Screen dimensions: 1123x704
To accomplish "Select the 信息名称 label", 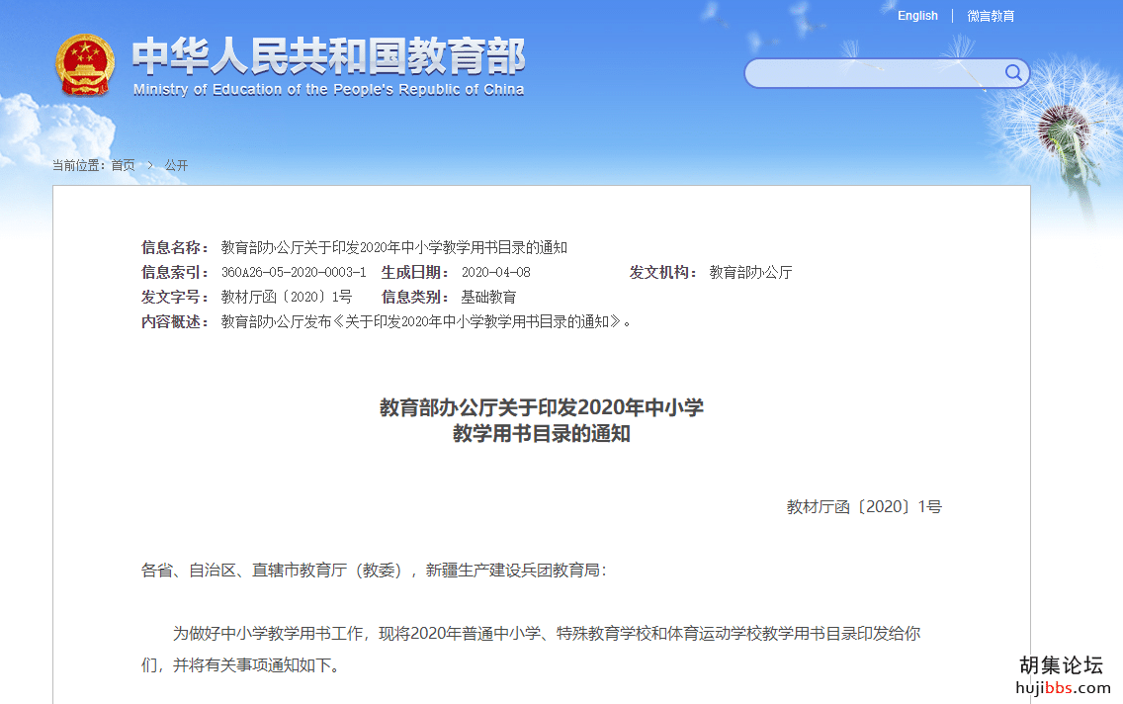I will click(175, 248).
